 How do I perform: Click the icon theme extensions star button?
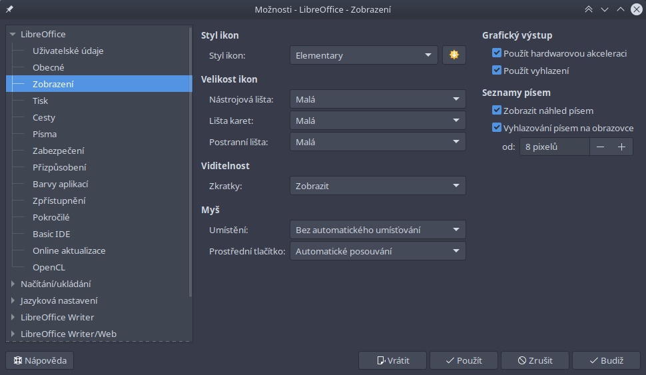coord(454,55)
